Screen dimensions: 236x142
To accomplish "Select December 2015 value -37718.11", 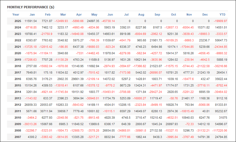I will [x=203, y=86].
